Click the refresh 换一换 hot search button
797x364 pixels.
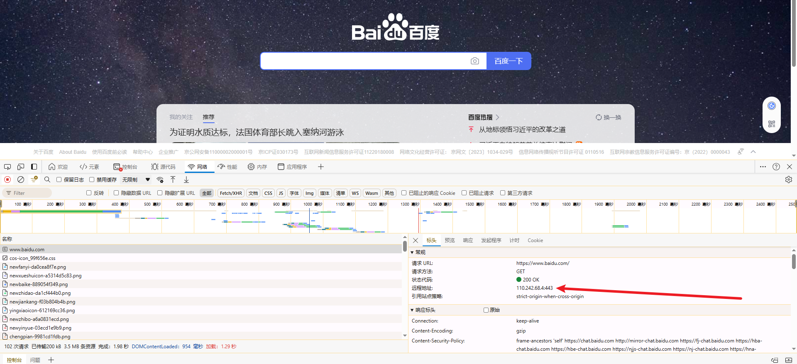point(609,117)
